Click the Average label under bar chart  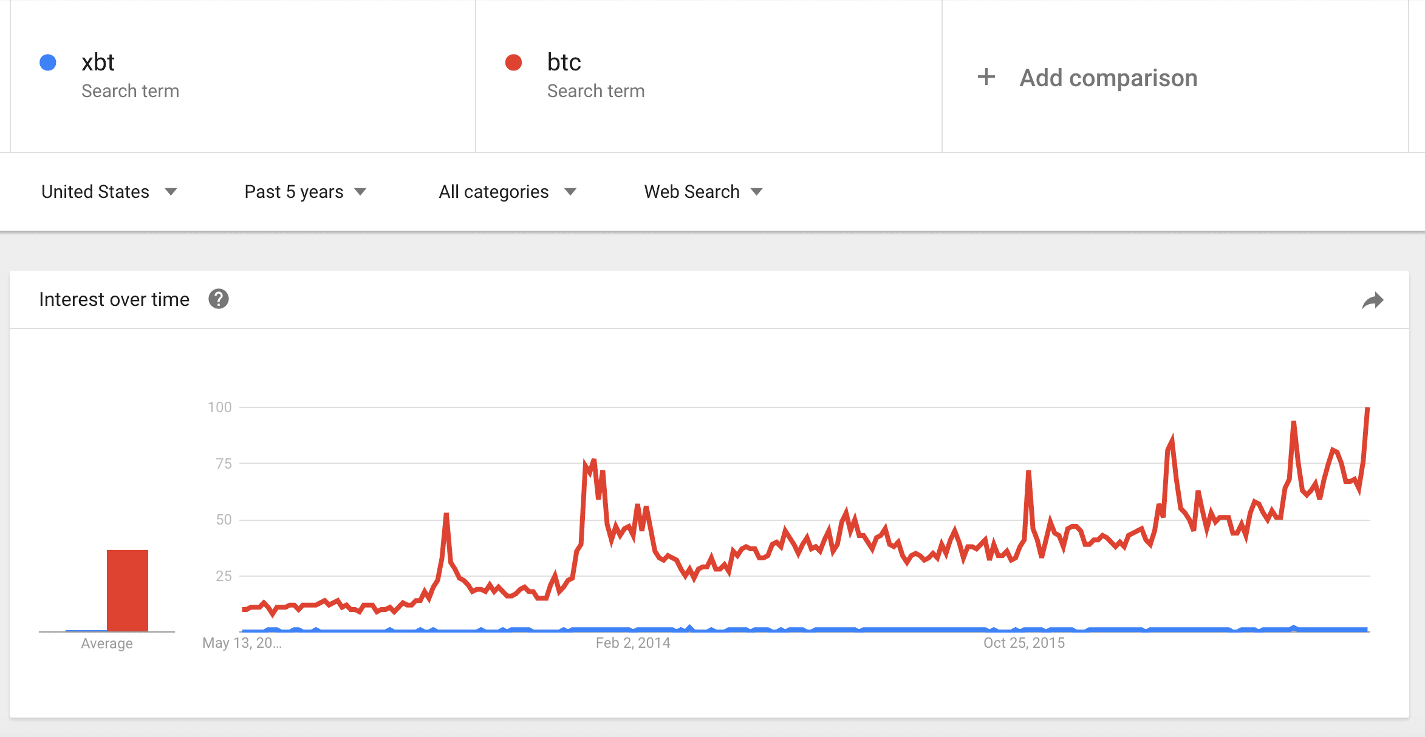(107, 644)
